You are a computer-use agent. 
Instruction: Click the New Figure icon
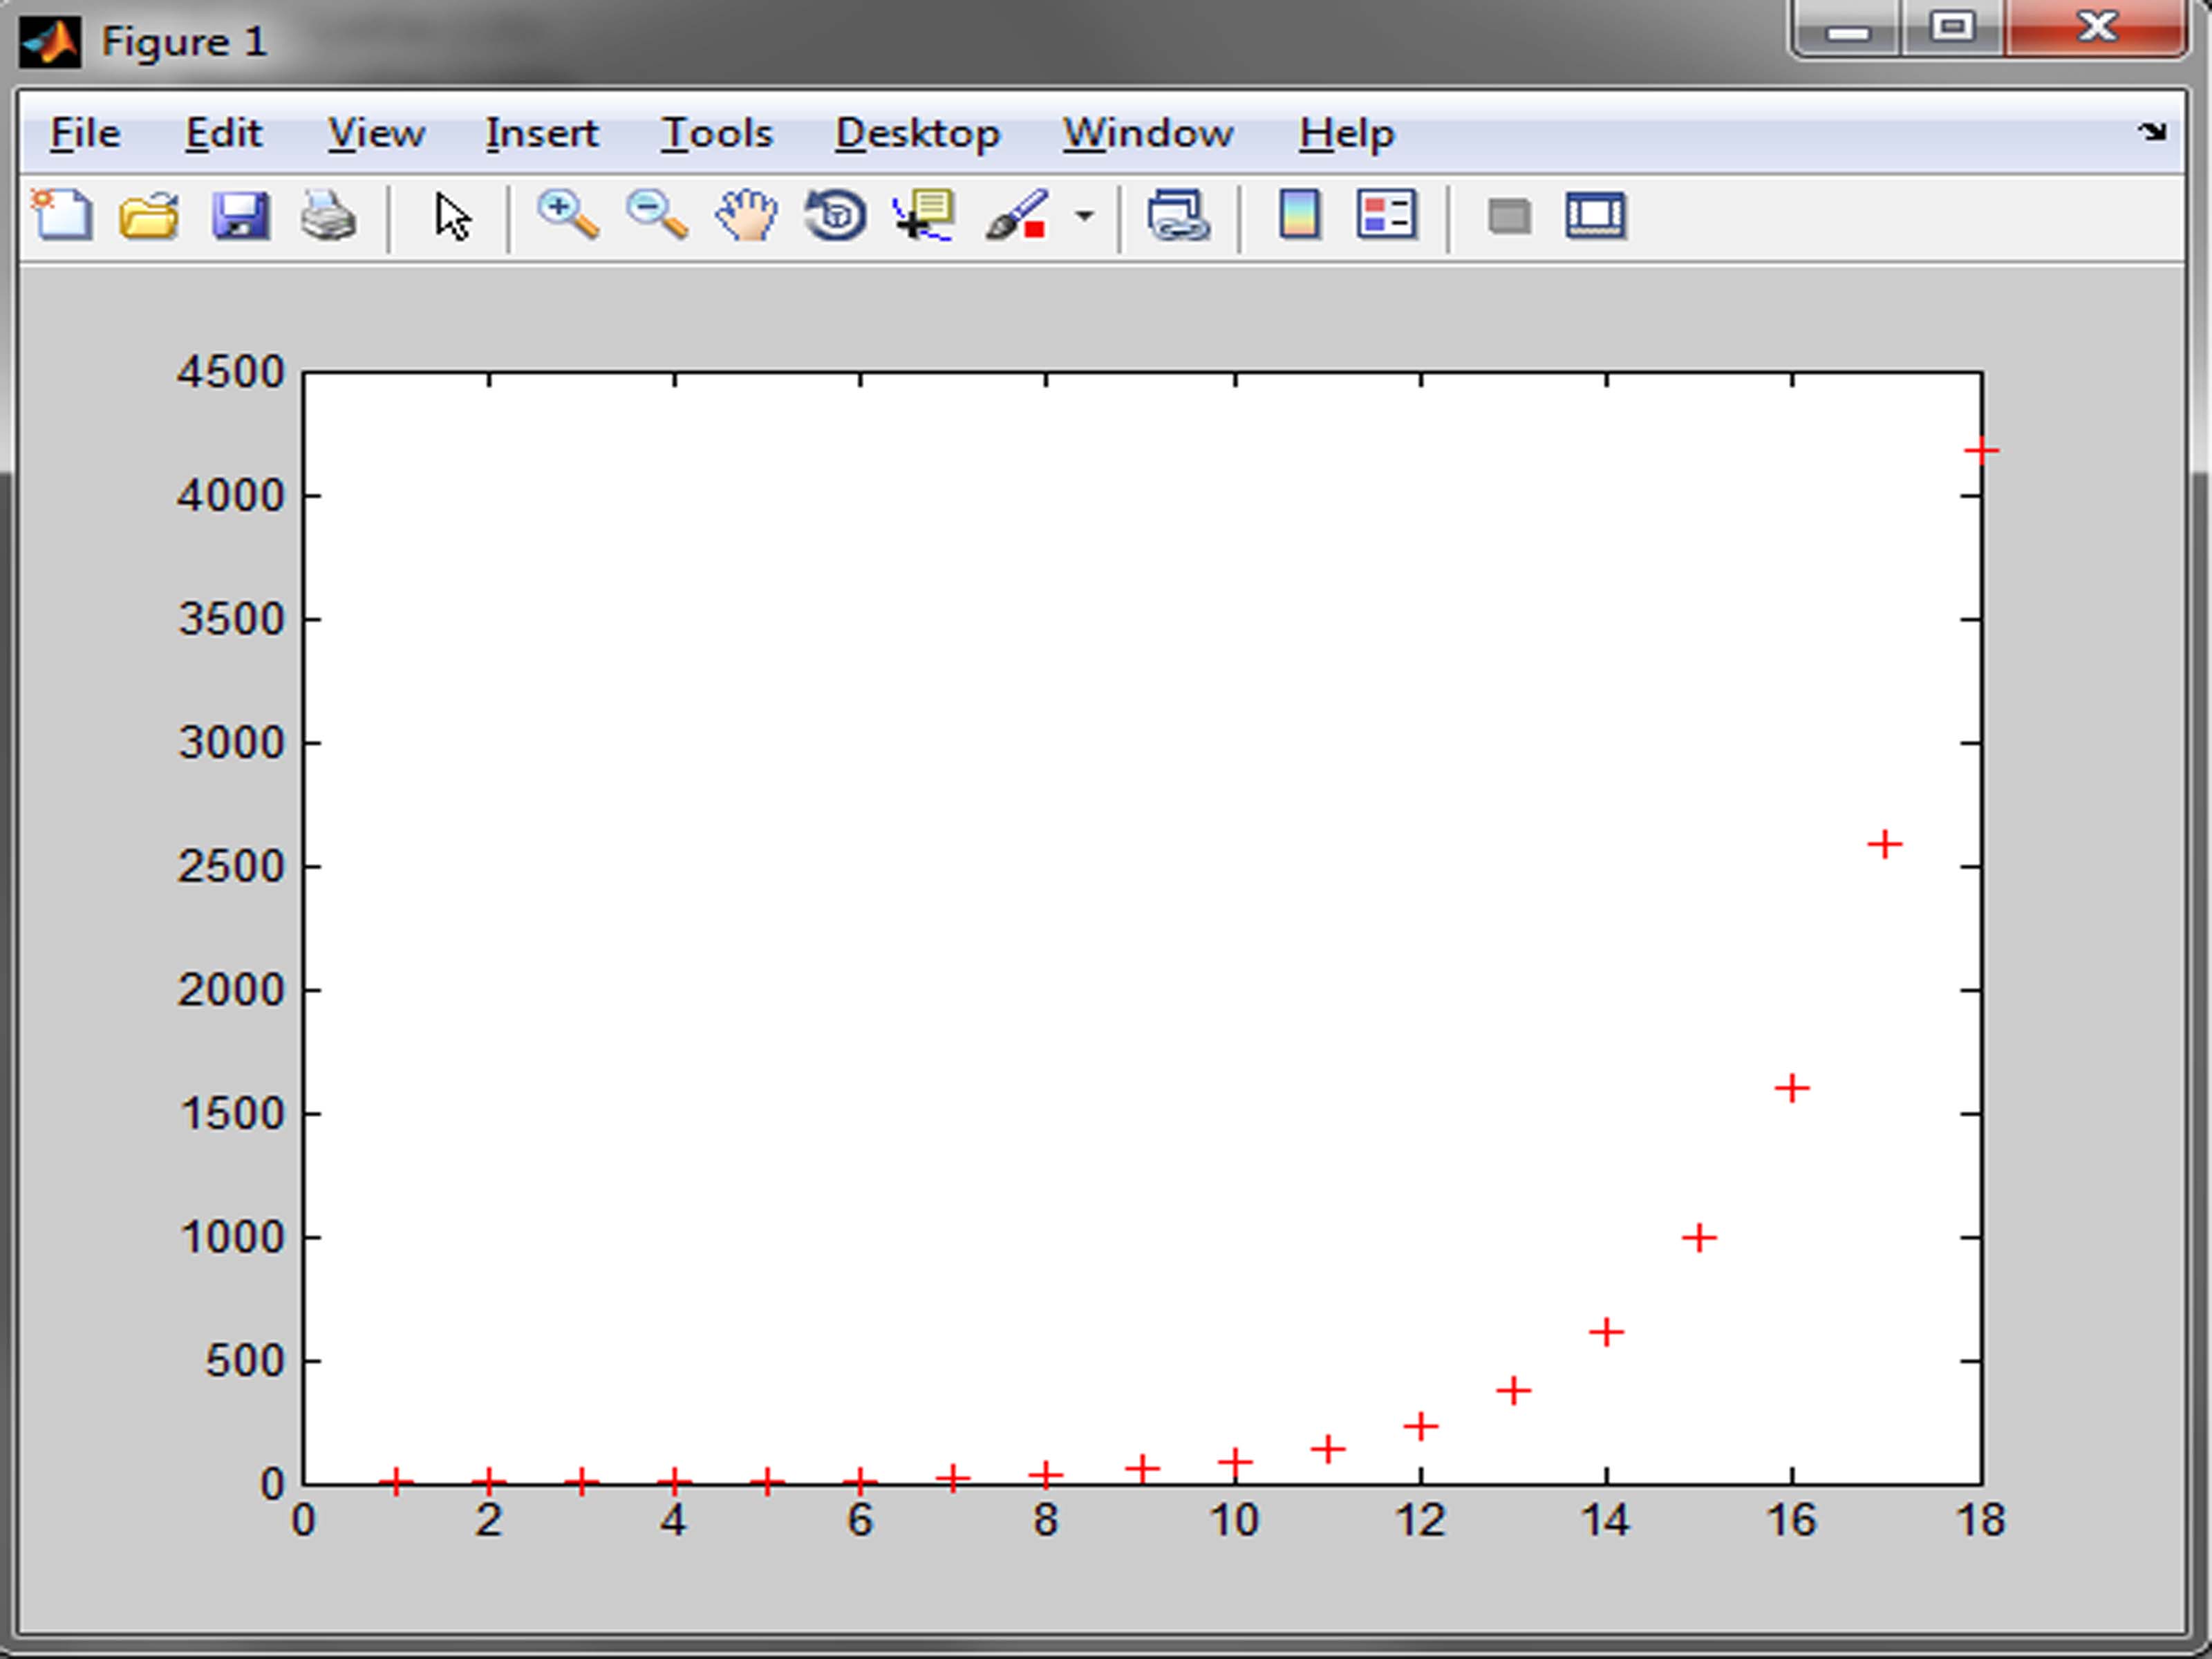(x=62, y=215)
